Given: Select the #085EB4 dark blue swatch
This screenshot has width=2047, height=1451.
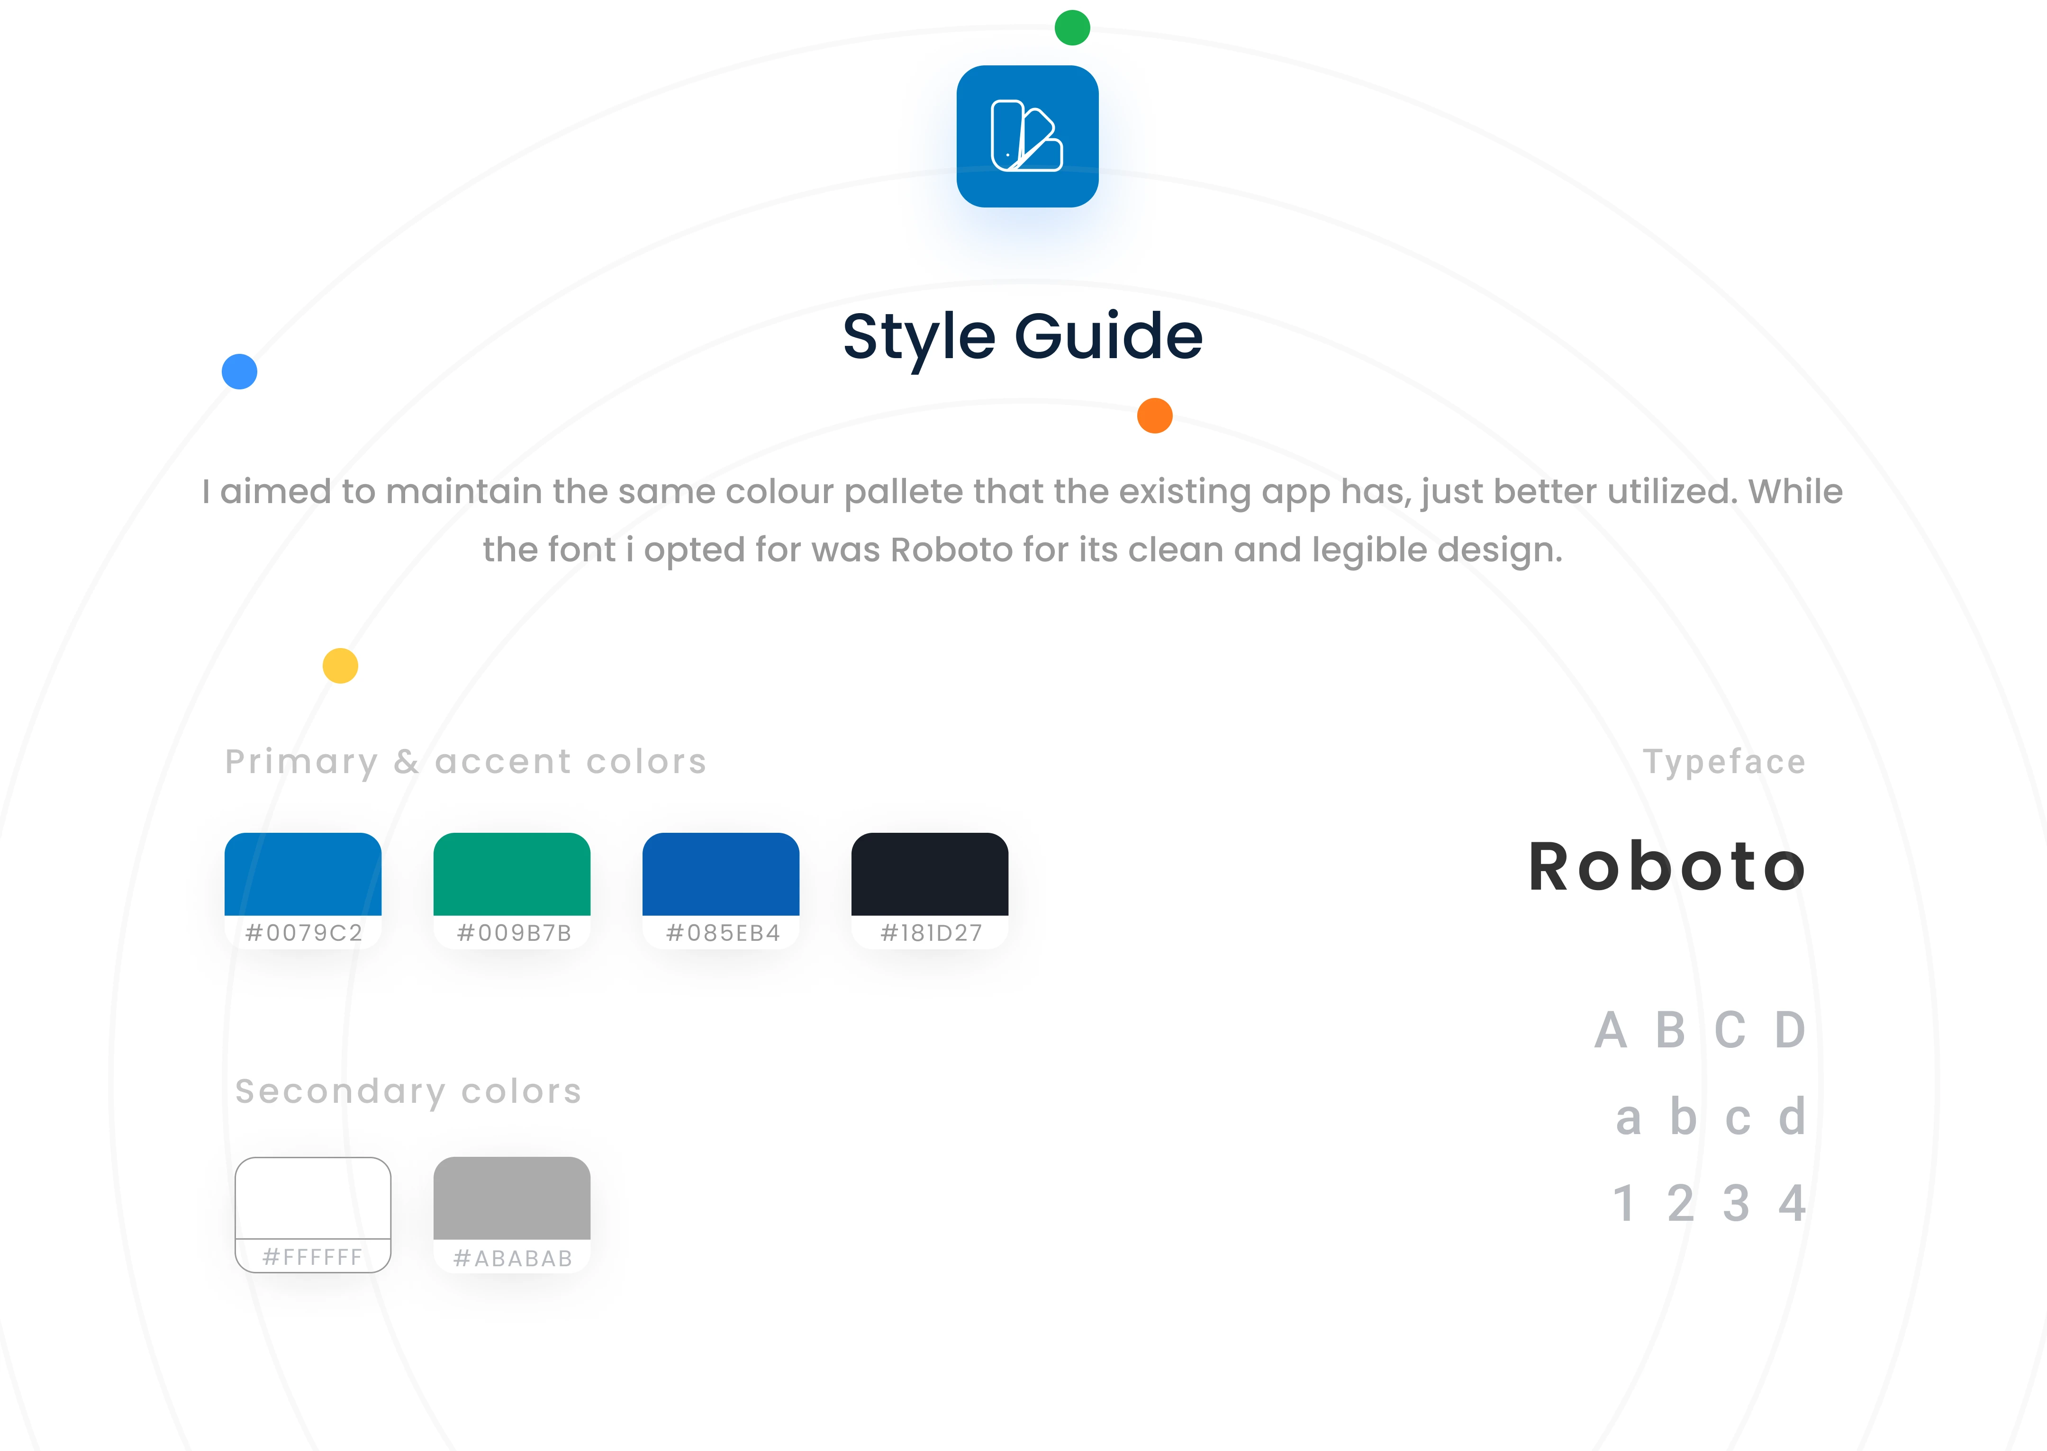Looking at the screenshot, I should (x=721, y=875).
